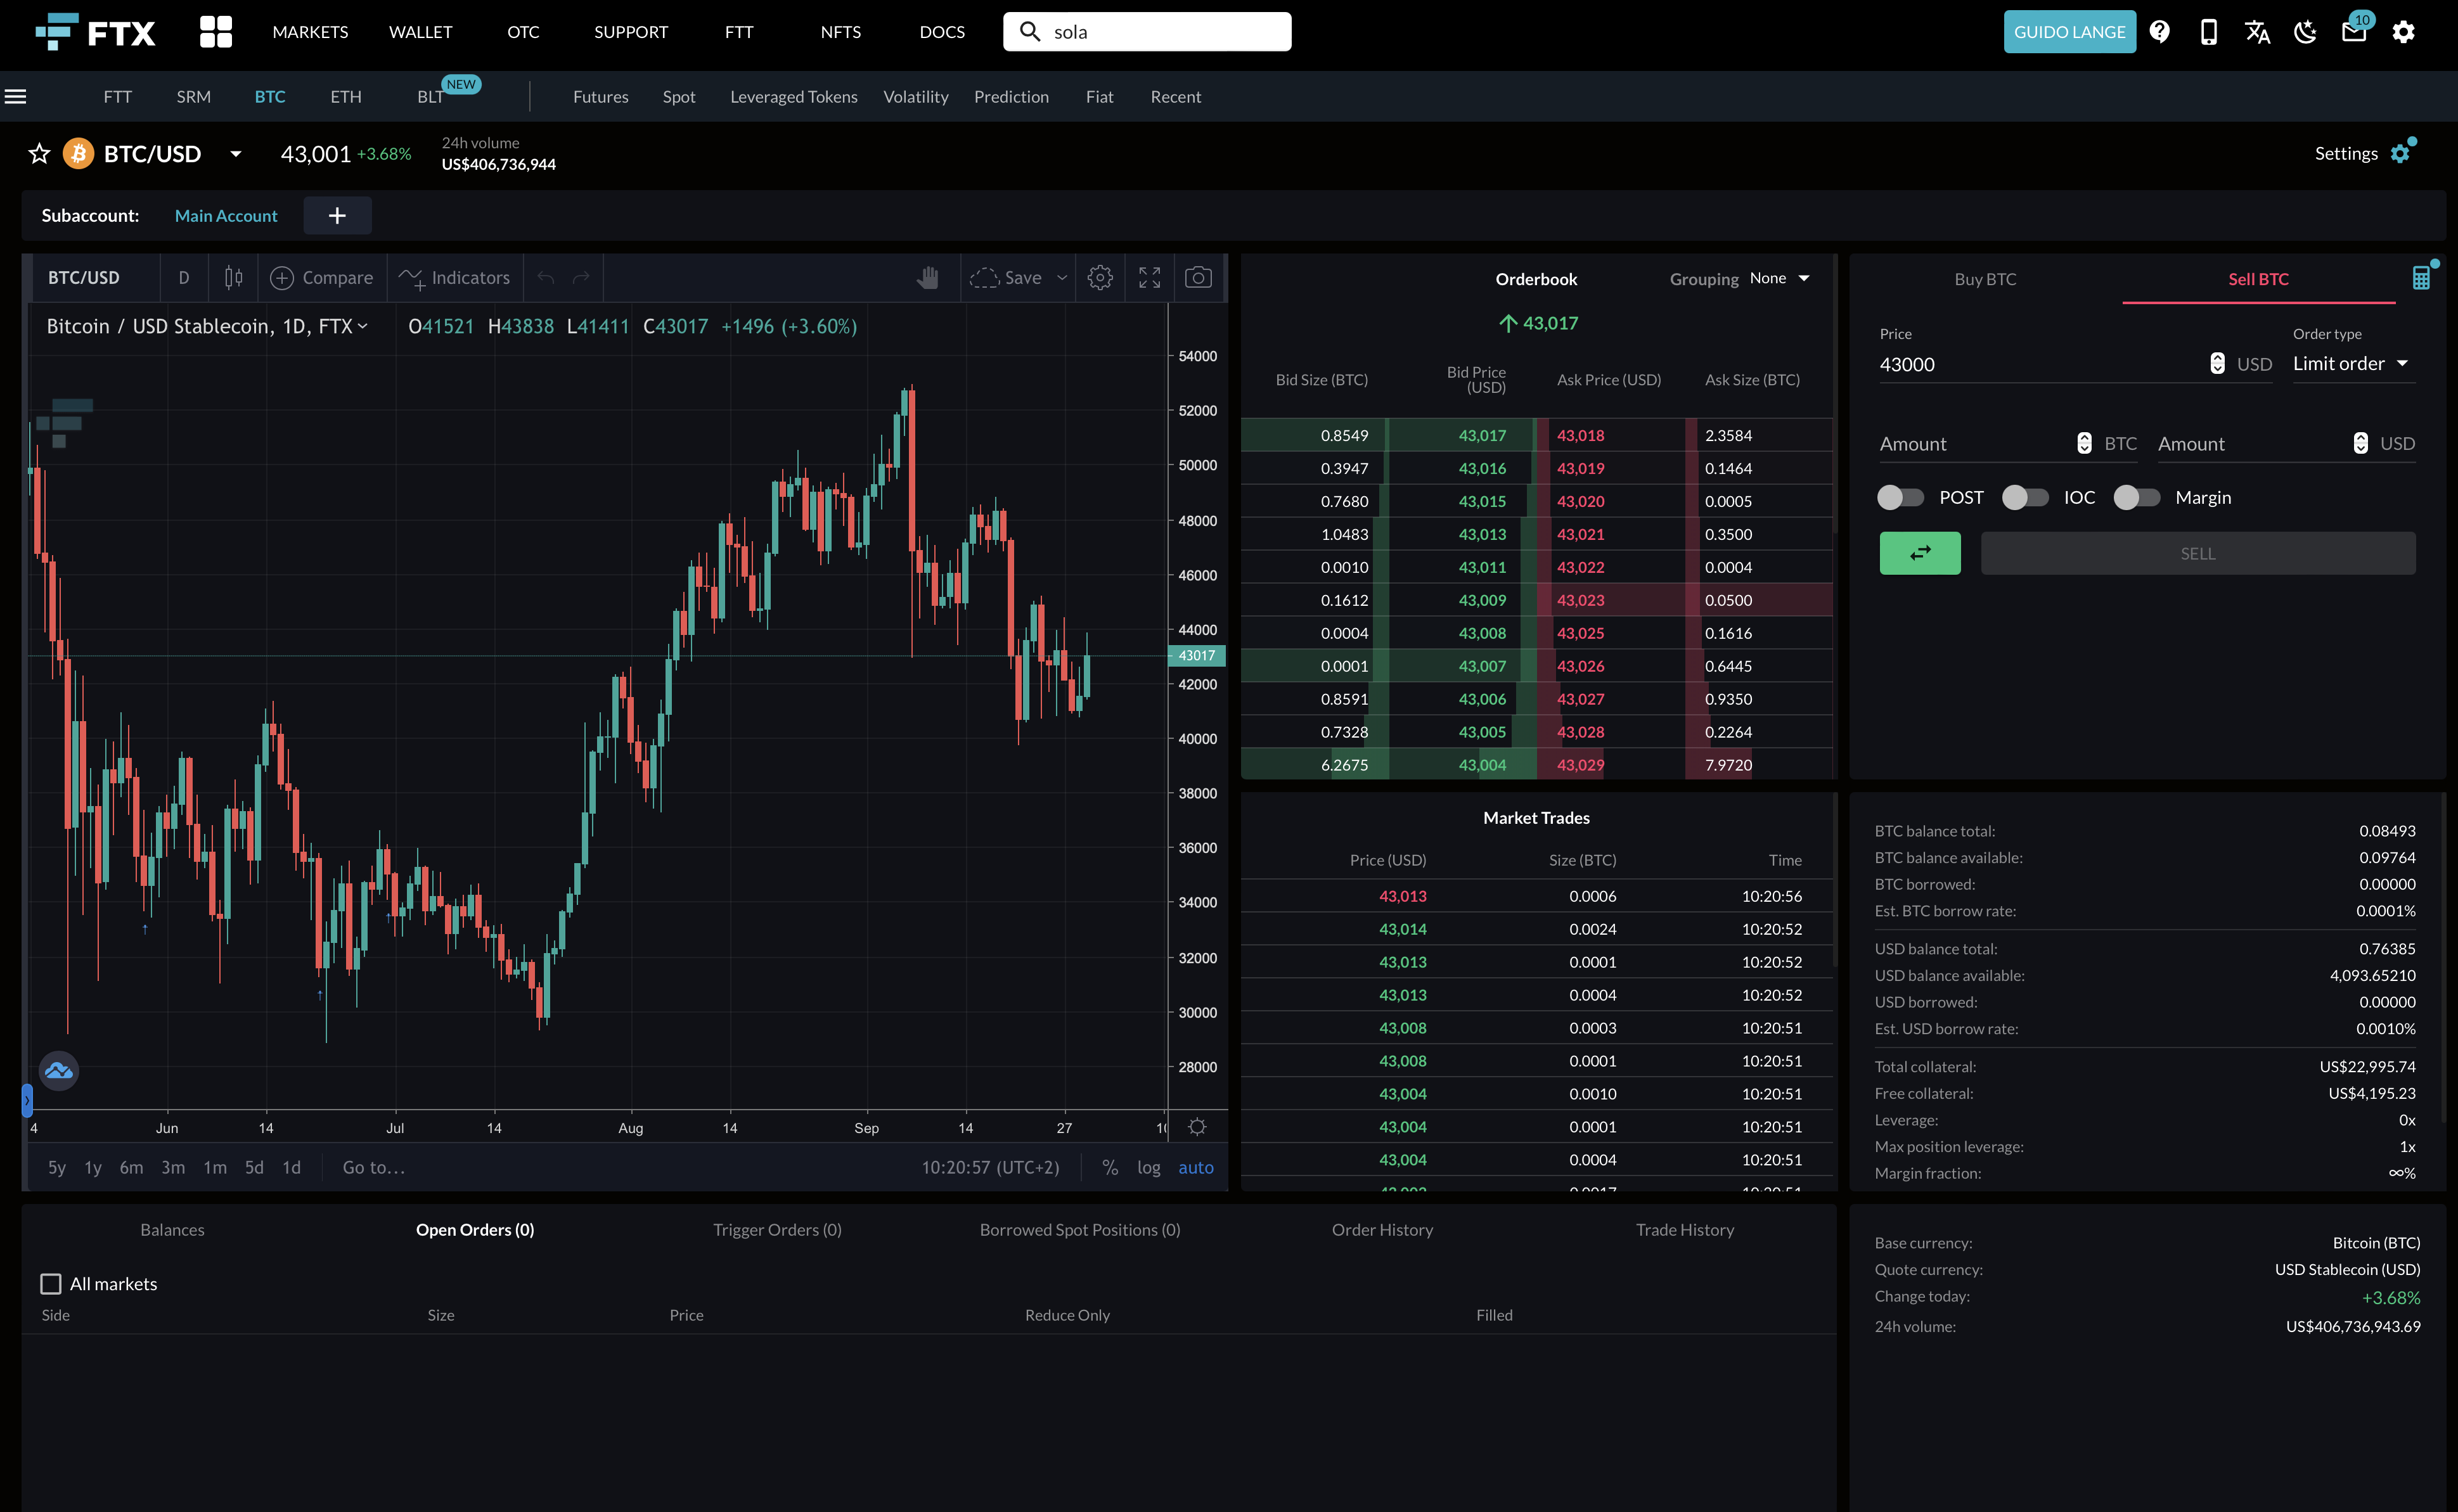Select the 1y chart range
This screenshot has width=2458, height=1512.
click(x=93, y=1167)
